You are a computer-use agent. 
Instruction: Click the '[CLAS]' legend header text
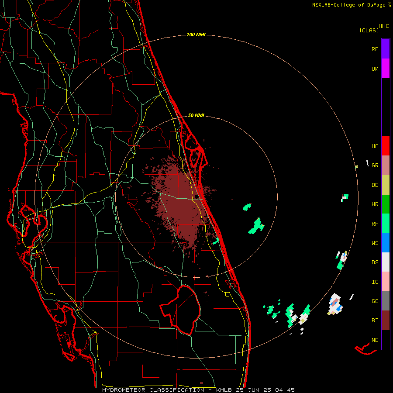point(369,30)
